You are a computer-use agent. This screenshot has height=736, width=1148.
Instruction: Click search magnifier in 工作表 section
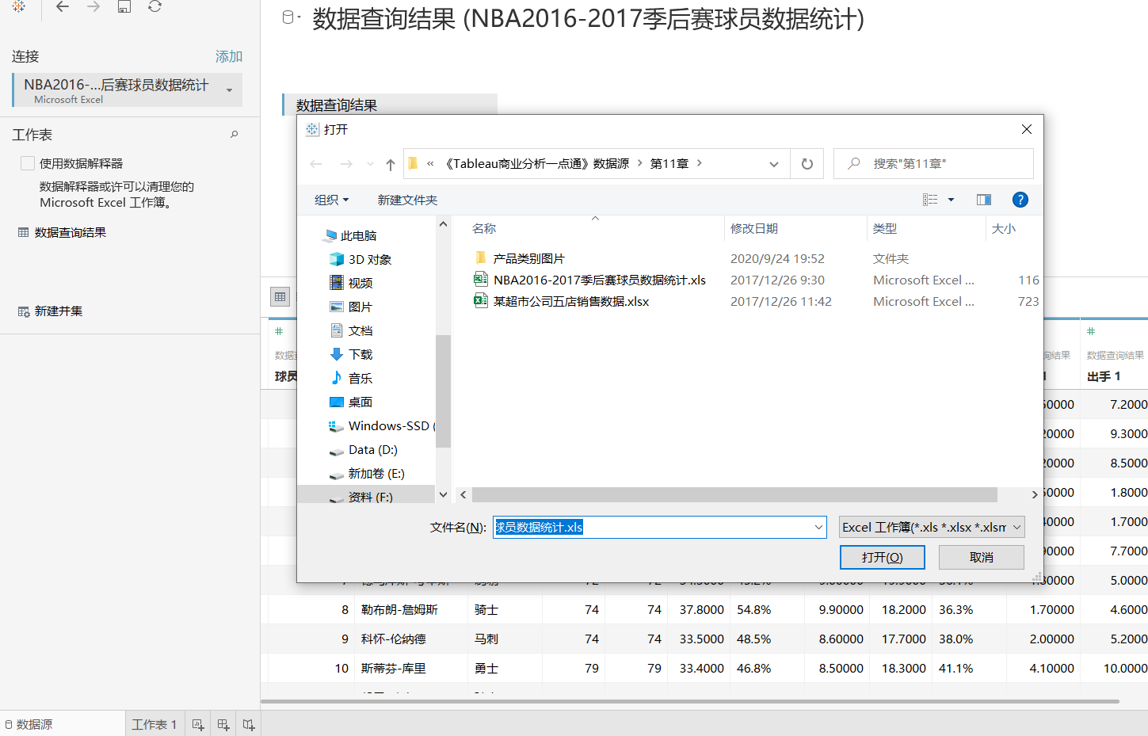235,135
